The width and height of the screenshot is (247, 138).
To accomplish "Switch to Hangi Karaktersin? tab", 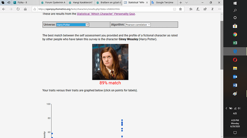I will coord(81,2).
